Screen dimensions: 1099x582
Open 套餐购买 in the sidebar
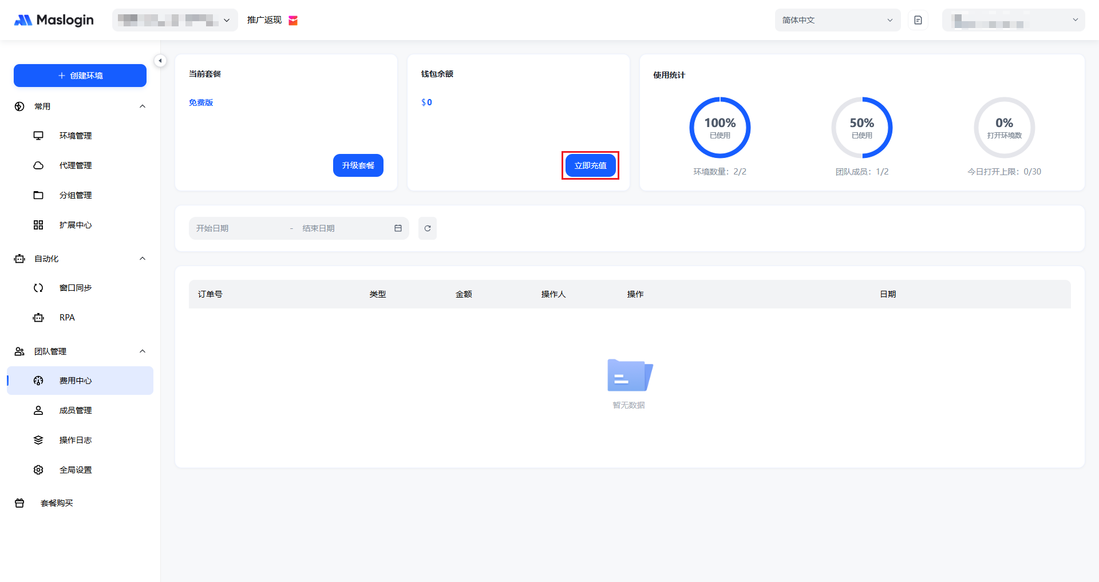[x=57, y=503]
